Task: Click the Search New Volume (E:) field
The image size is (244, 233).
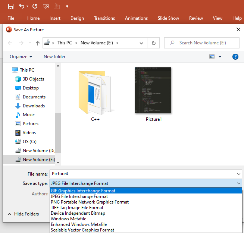Action: point(205,43)
